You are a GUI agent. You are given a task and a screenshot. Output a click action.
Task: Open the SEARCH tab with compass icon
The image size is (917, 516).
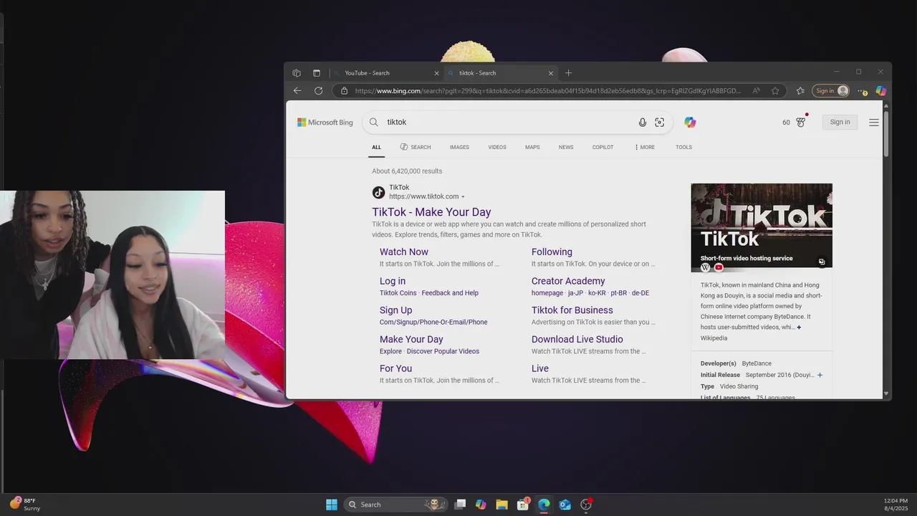416,147
